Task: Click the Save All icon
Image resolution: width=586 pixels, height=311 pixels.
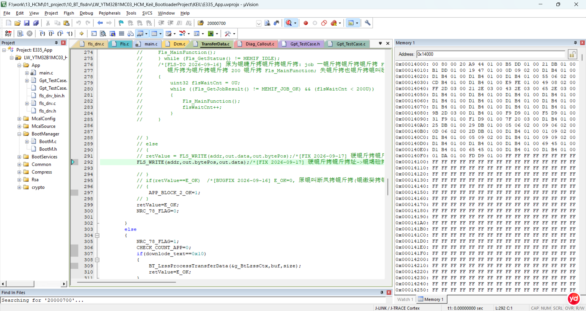Action: click(x=36, y=23)
